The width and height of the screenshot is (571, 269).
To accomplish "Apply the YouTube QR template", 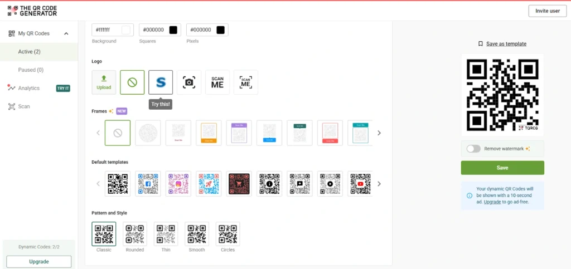I will coord(360,184).
